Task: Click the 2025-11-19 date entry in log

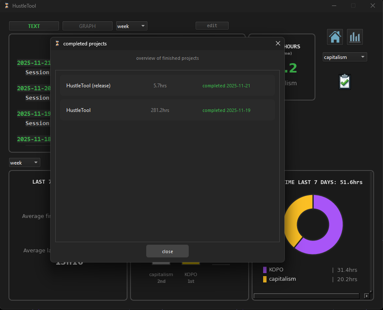Action: (x=34, y=114)
